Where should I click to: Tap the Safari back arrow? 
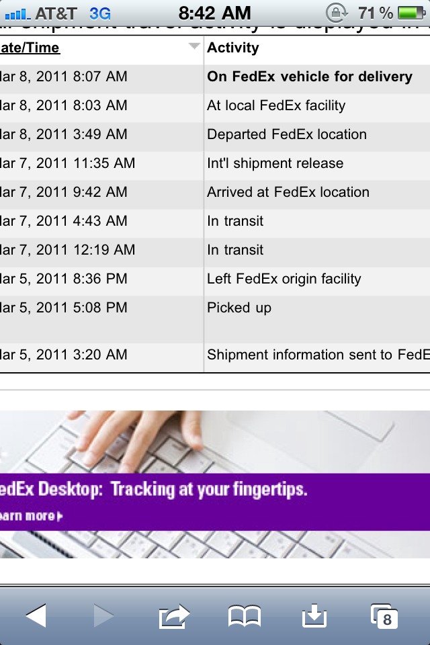[x=36, y=615]
